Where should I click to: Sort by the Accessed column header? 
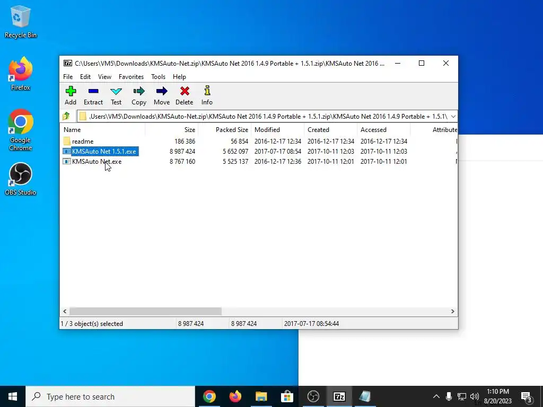pos(384,130)
